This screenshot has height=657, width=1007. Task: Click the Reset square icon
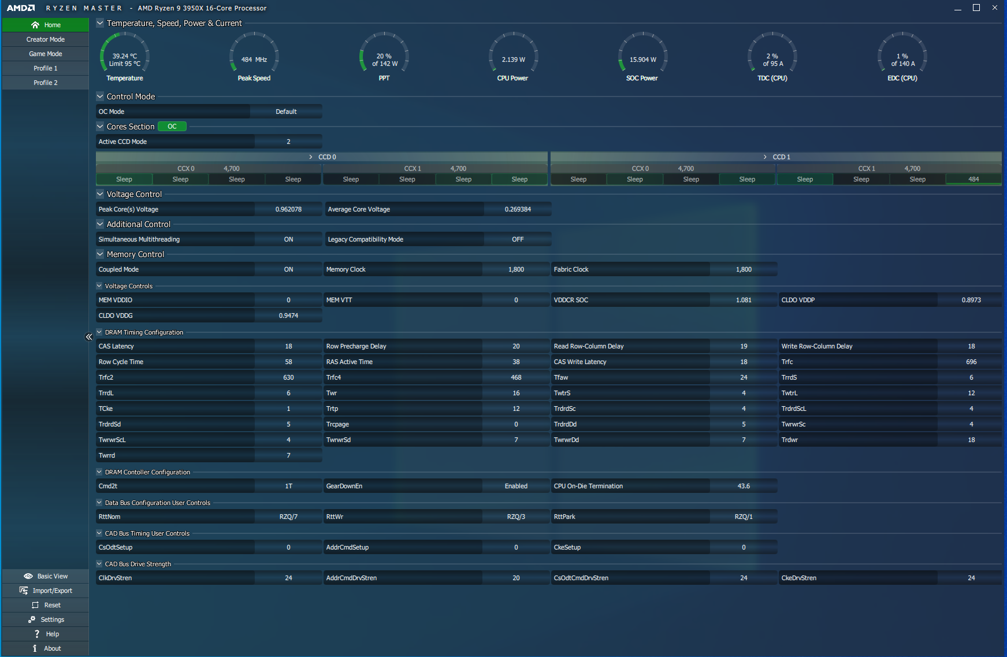[x=35, y=605]
